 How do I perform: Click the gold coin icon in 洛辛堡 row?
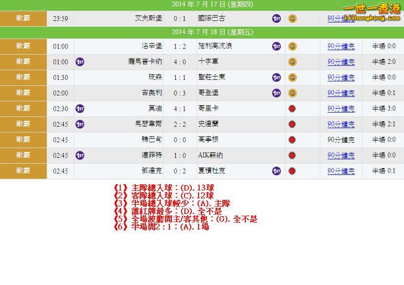[x=292, y=46]
